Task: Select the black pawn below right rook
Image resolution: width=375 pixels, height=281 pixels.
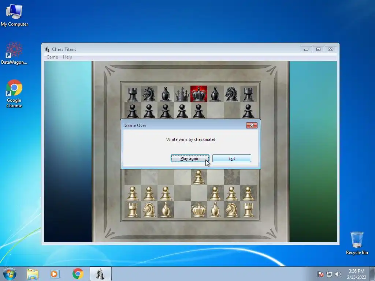Action: click(248, 111)
